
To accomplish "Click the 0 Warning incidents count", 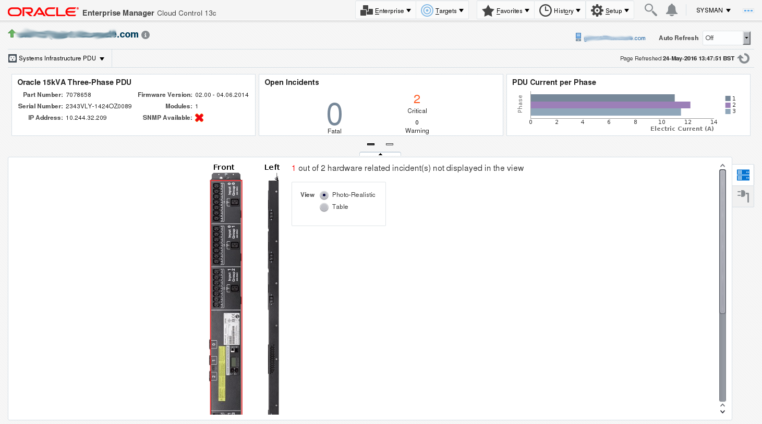I will [x=417, y=122].
